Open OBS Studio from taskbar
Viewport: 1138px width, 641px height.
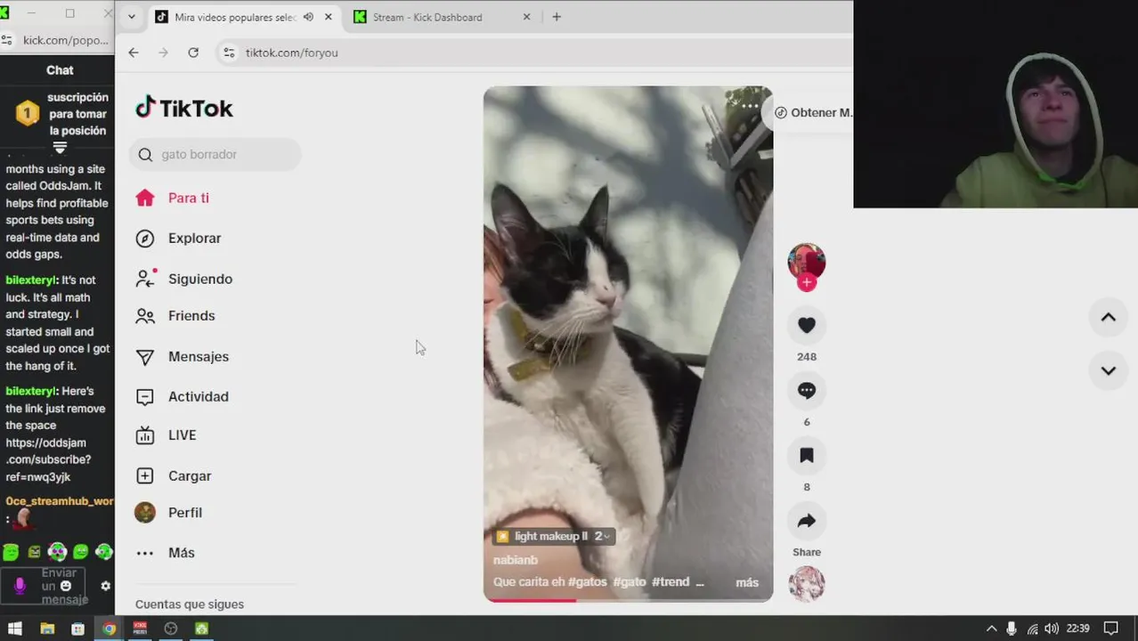point(171,629)
